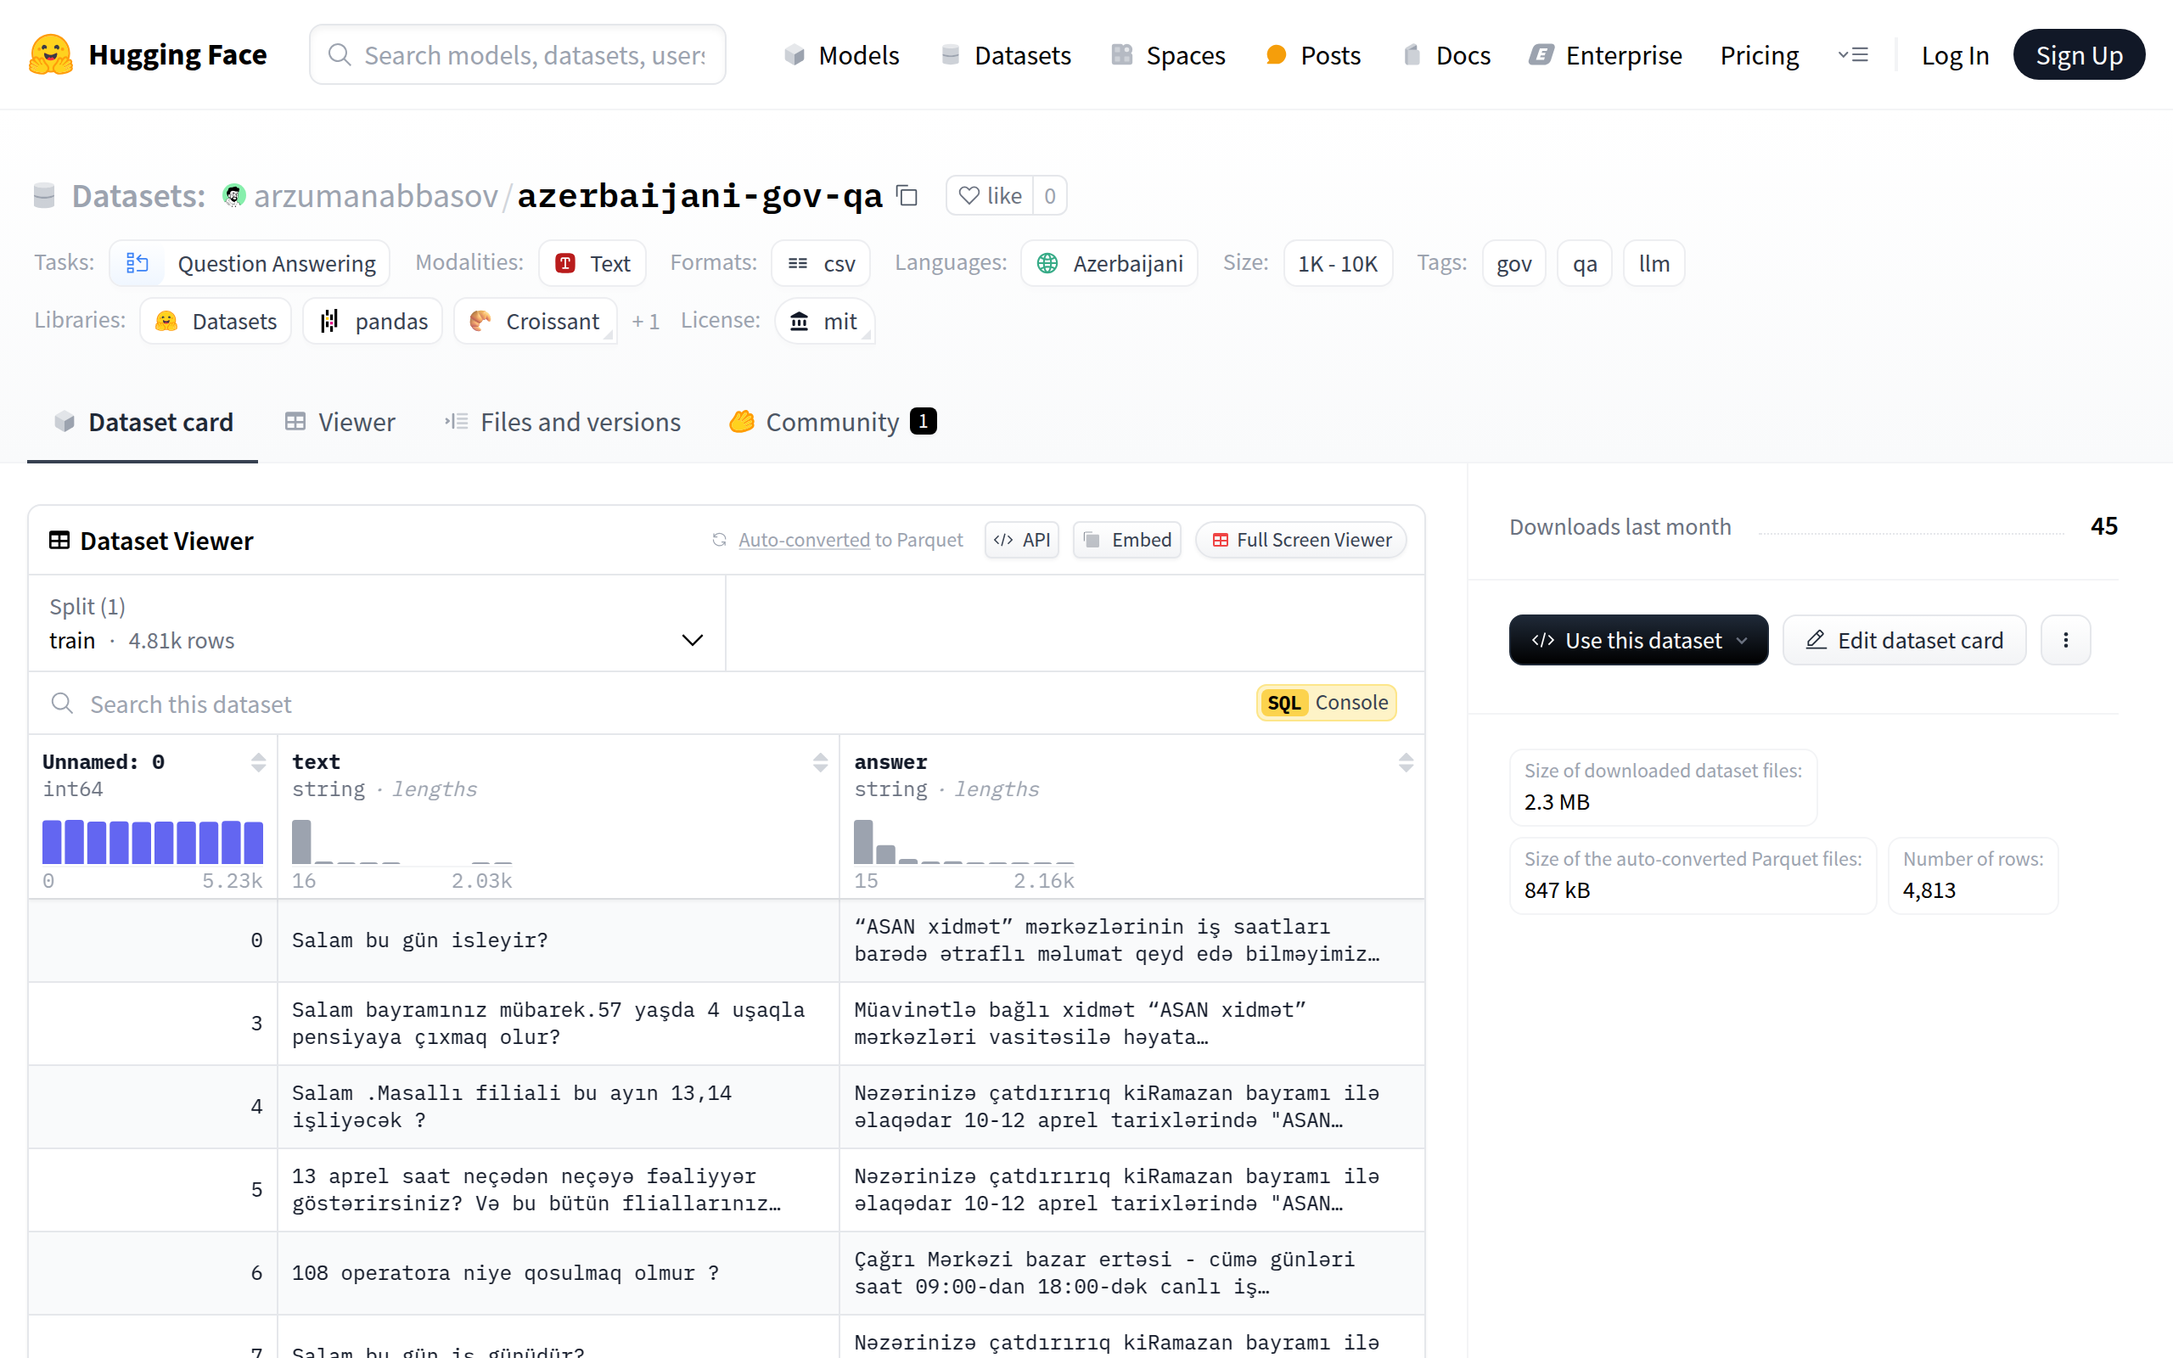Click row "108 operatora niye qosulmaq olmur ?"
This screenshot has width=2173, height=1358.
[x=727, y=1272]
